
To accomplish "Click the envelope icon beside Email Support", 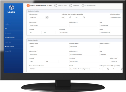I will point(6,47).
